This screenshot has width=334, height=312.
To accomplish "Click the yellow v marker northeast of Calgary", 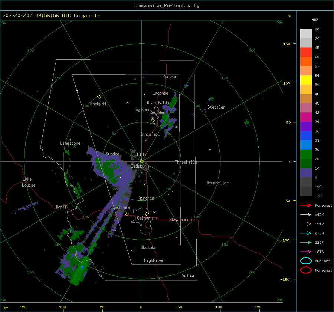I will tap(154, 212).
